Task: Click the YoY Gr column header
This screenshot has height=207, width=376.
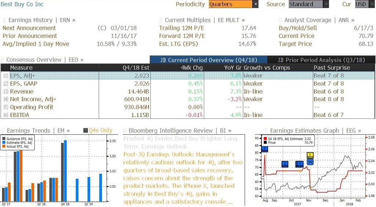Action: [x=223, y=68]
